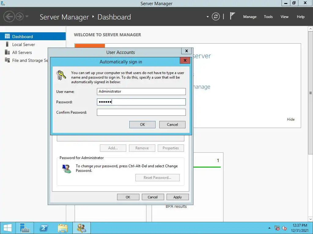This screenshot has width=313, height=234.
Task: Refresh the Server Manager dashboard
Action: [x=215, y=16]
